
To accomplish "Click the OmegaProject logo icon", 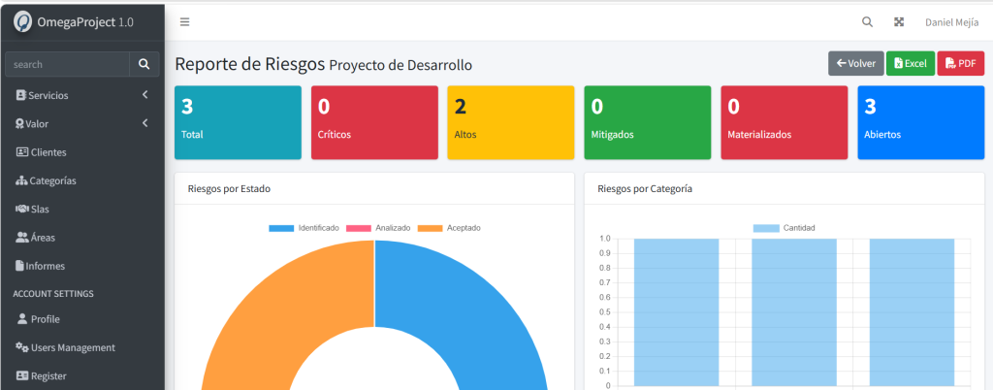I will click(23, 21).
